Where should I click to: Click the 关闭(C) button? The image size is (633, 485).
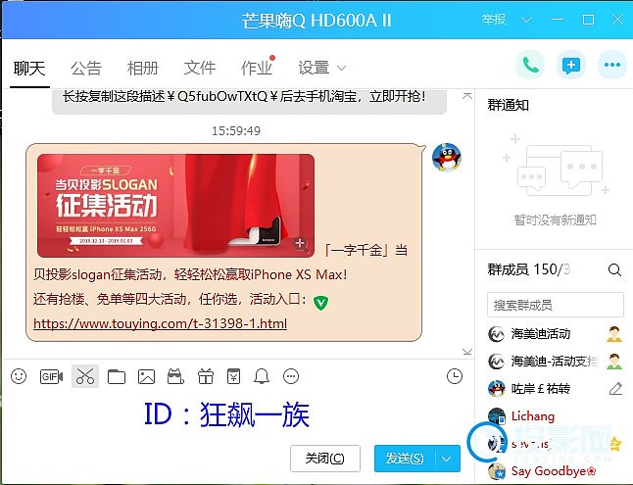point(325,459)
